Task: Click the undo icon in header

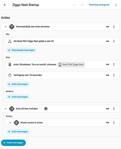Action: 74,5
